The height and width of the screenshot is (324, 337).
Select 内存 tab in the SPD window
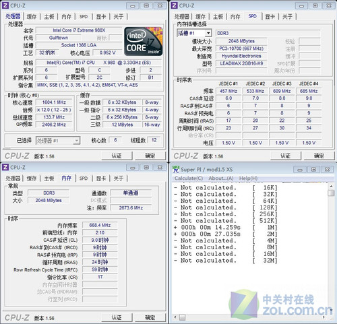point(235,16)
